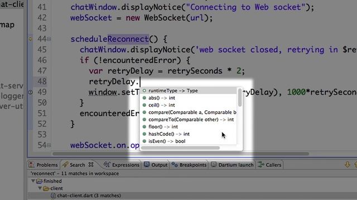Screen dimensions: 357x200
Task: Open the Breakpoints tab
Action: click(189, 165)
